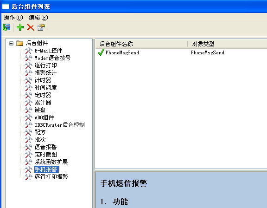Click the hammer icon beside E-Mail控件

tap(29, 51)
